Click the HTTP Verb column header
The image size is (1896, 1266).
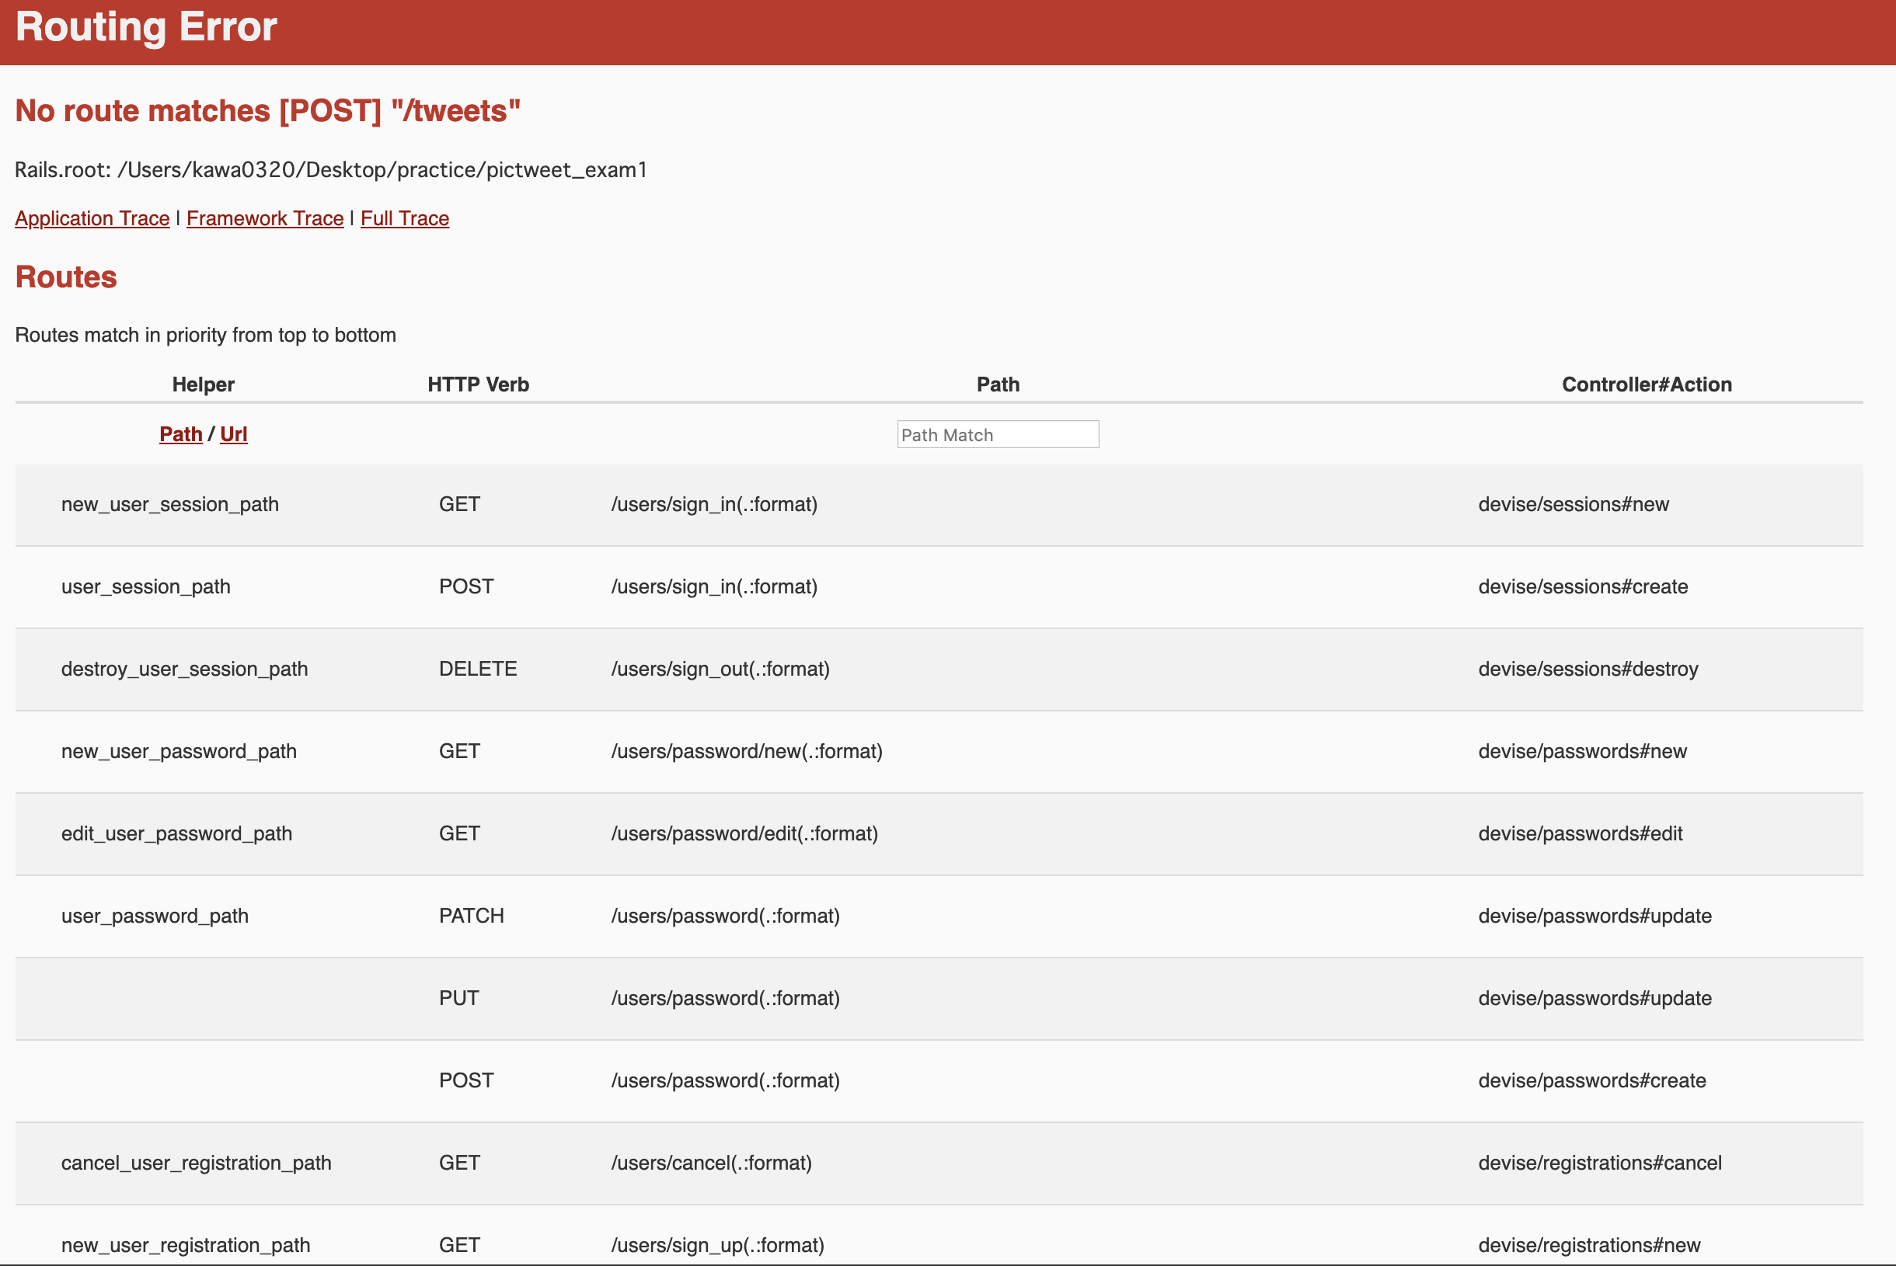[478, 384]
